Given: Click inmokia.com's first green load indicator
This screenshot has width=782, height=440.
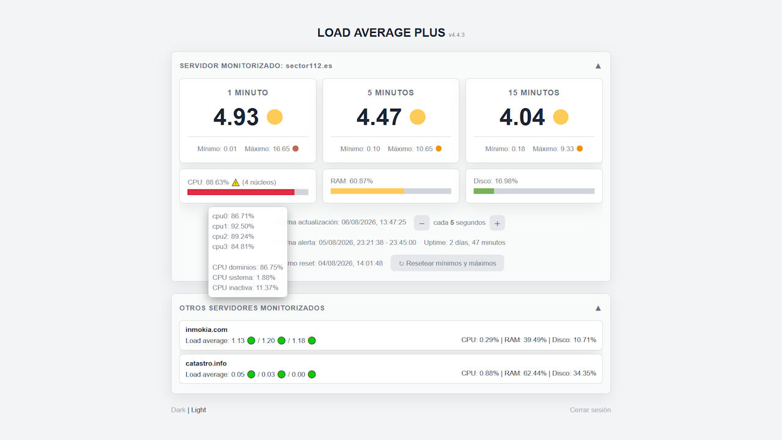Looking at the screenshot, I should point(251,340).
